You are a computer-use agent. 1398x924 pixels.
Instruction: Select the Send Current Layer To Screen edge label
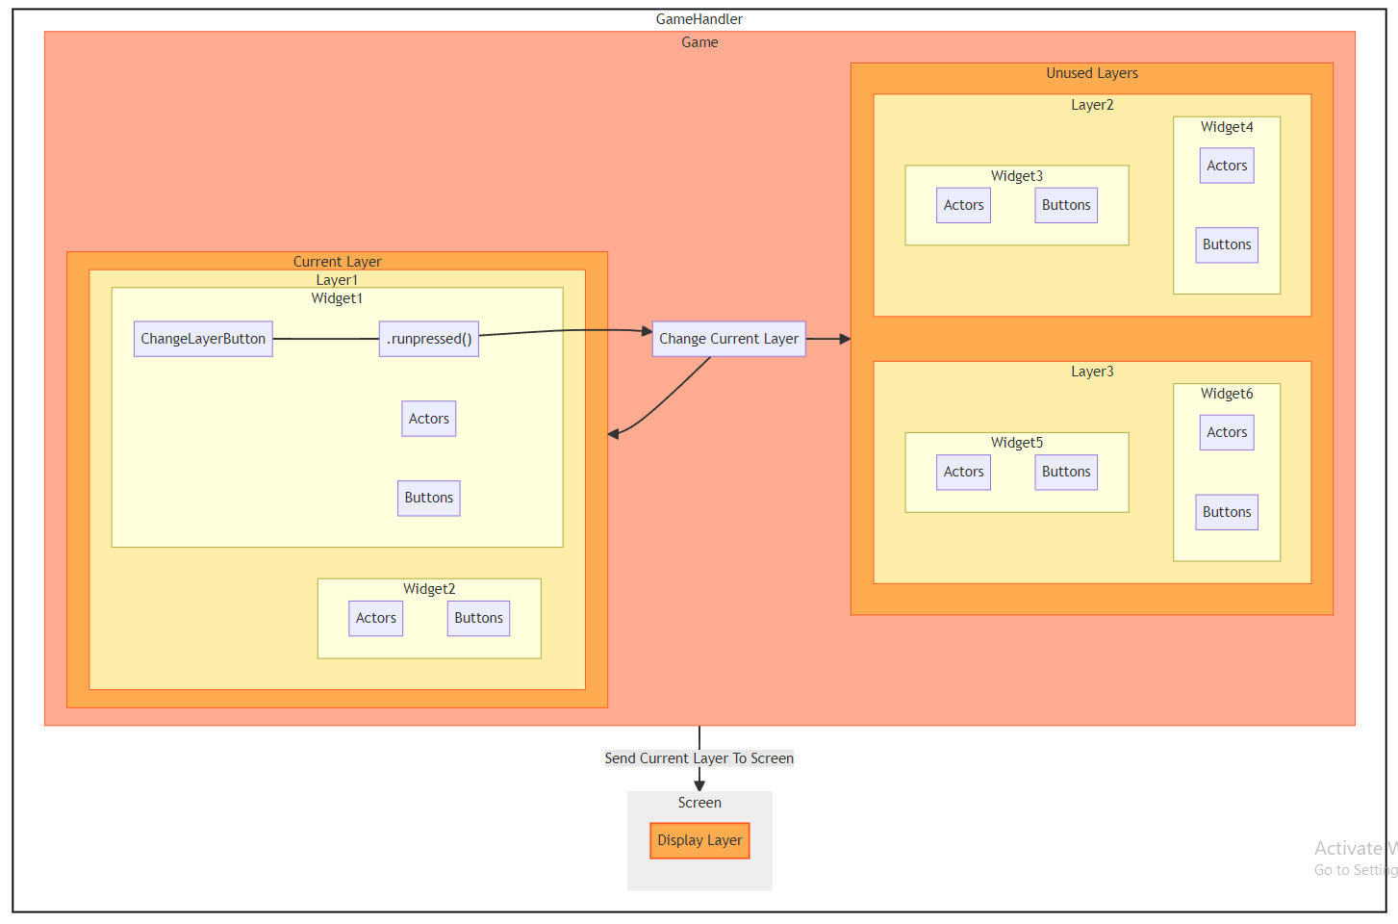point(699,758)
